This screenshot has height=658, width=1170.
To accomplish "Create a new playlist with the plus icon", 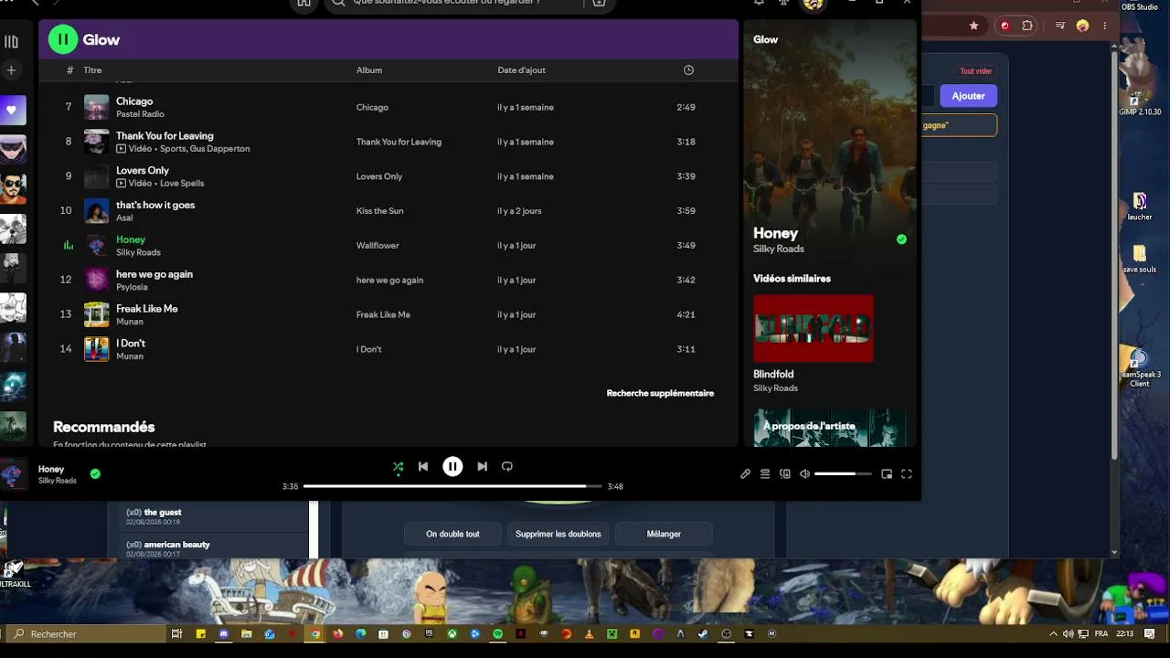I will click(x=11, y=69).
